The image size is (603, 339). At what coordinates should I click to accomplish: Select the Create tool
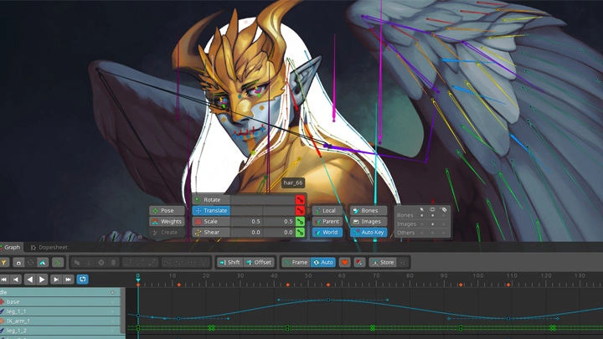tap(167, 232)
